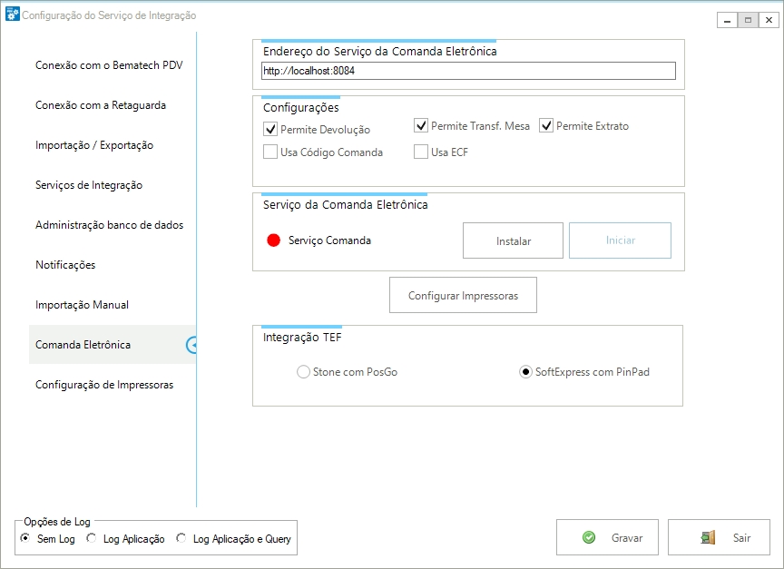Close the configuration window
Viewport: 784px width, 569px height.
click(769, 20)
